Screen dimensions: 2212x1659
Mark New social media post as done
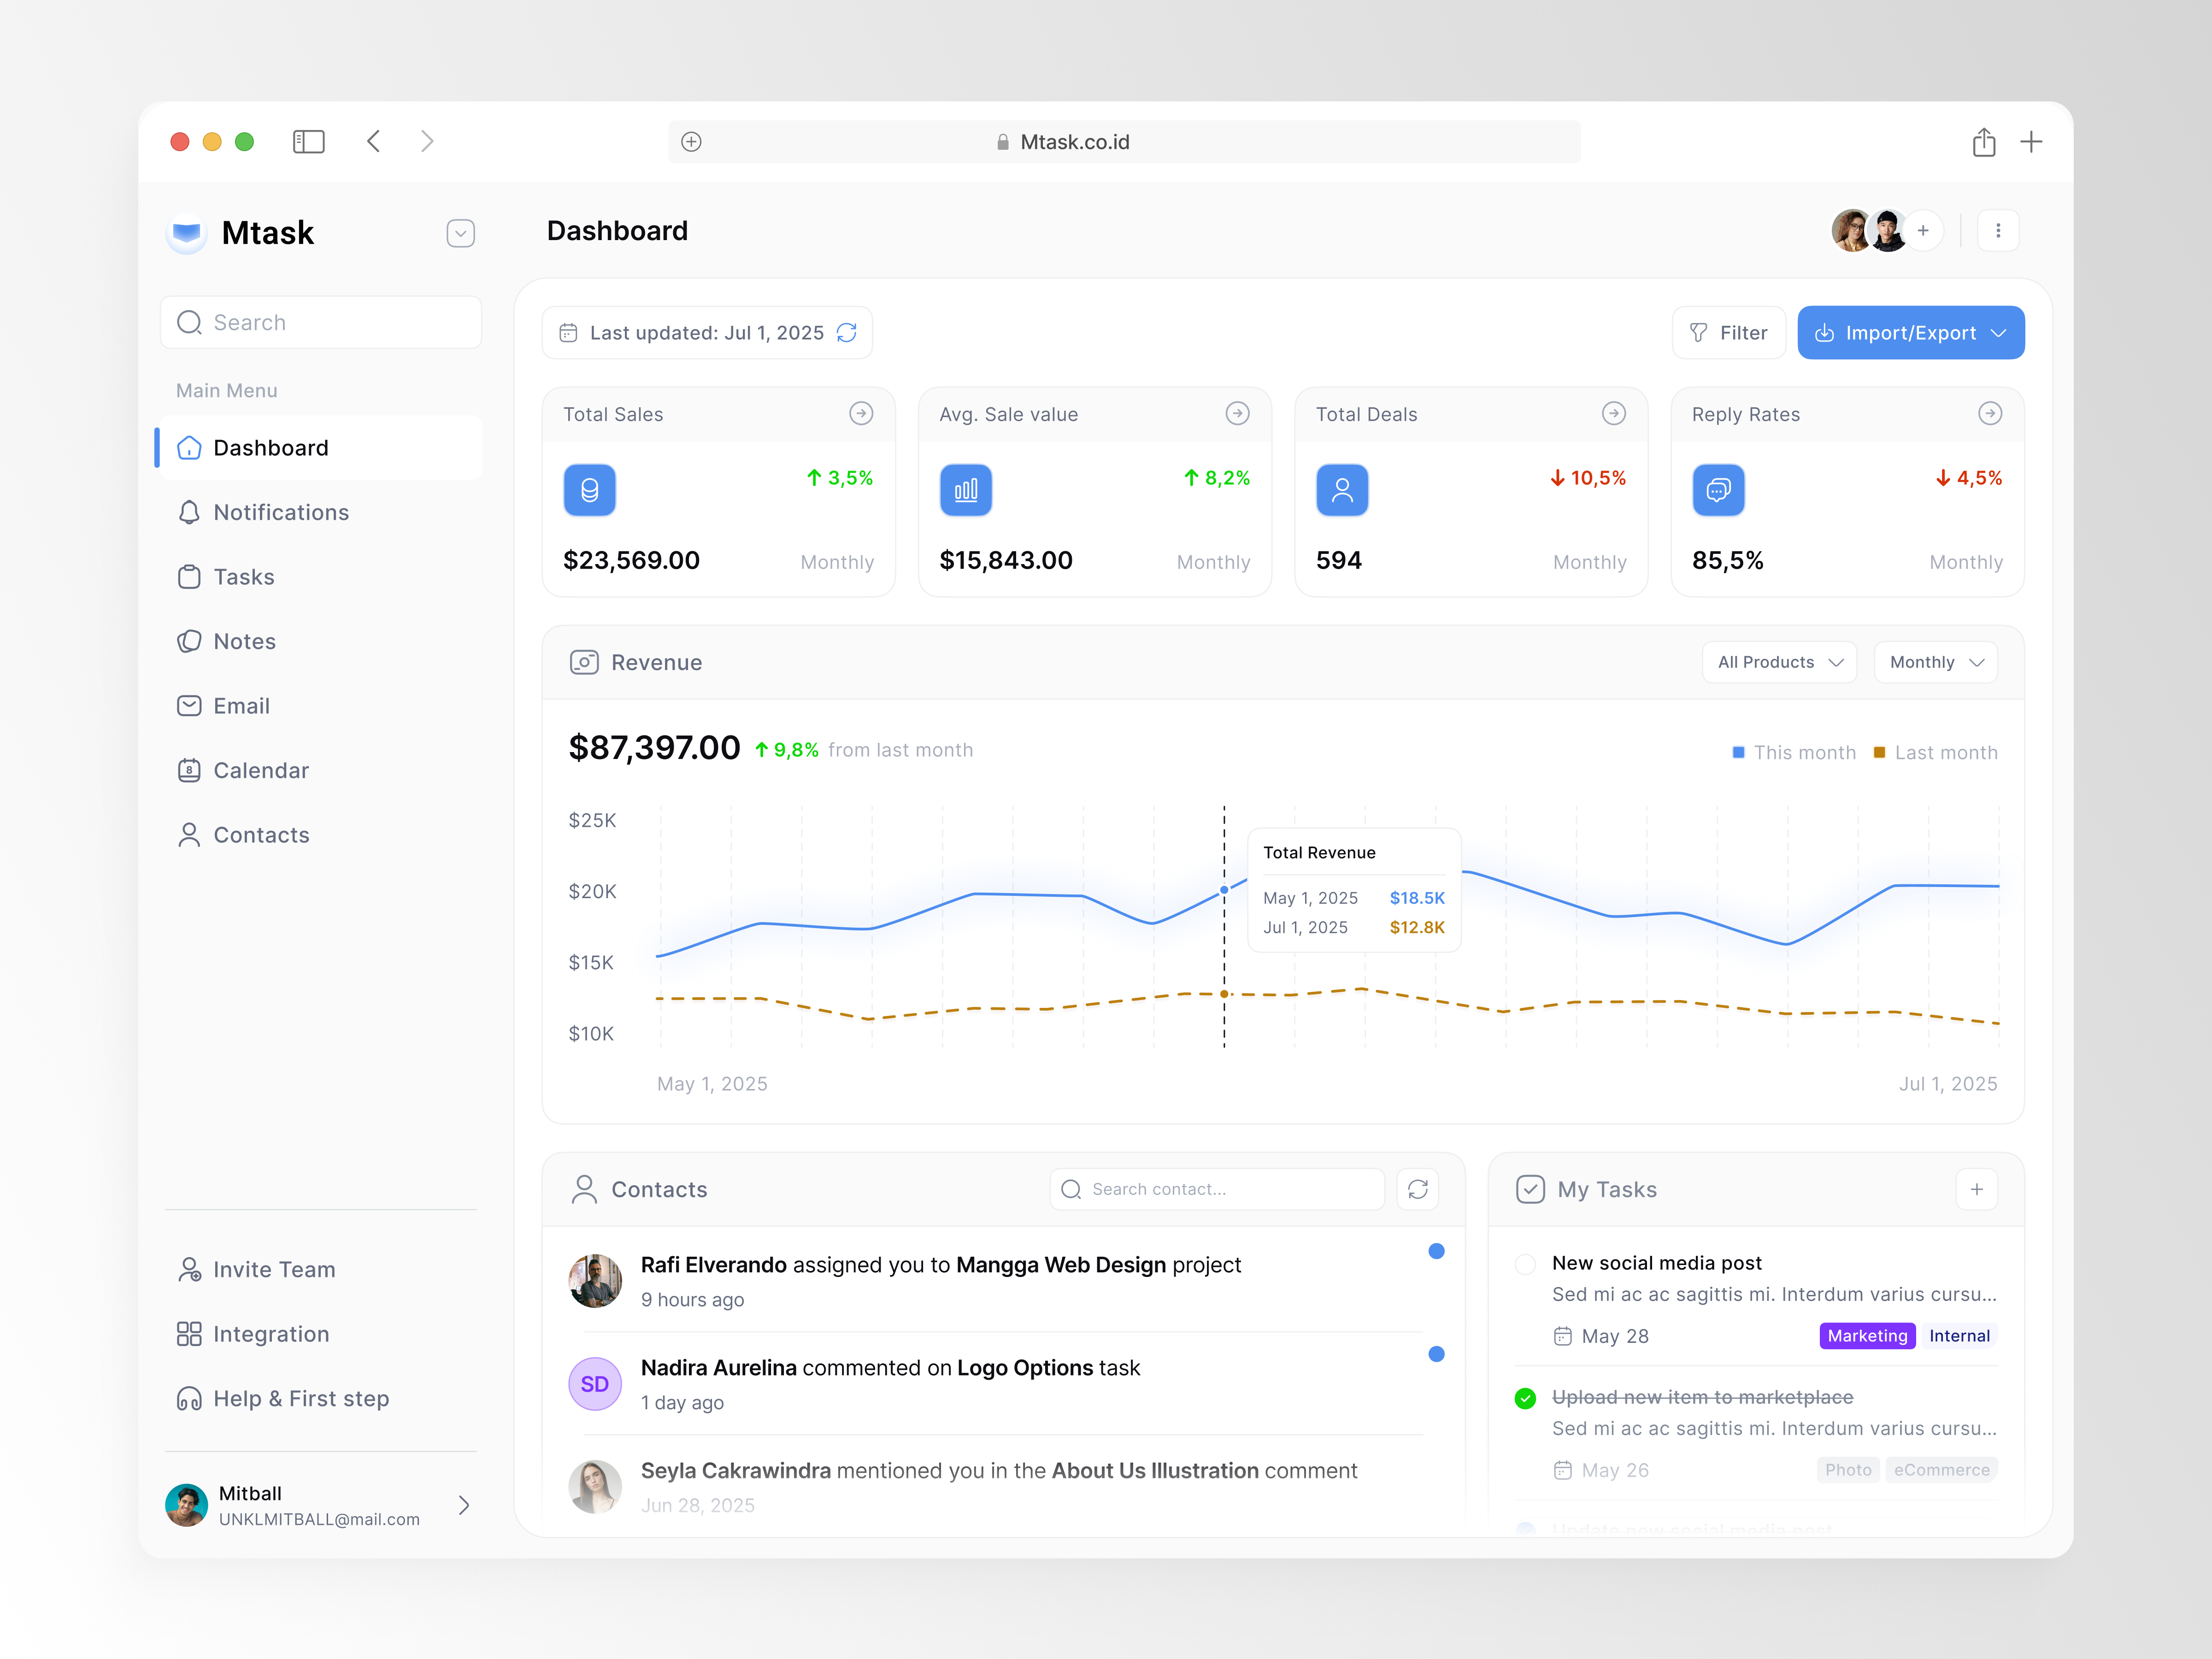tap(1525, 1263)
